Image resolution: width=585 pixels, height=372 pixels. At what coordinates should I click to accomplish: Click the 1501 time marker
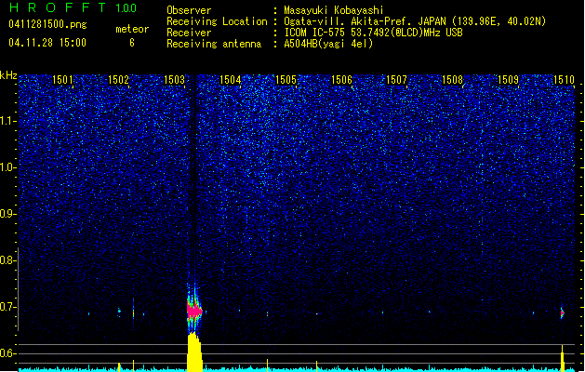[x=62, y=80]
